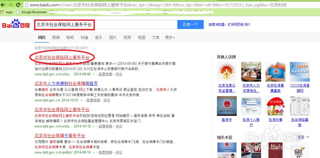Open 百度快照 for the 2014-08-06 result
The image size is (320, 158).
click(x=105, y=74)
